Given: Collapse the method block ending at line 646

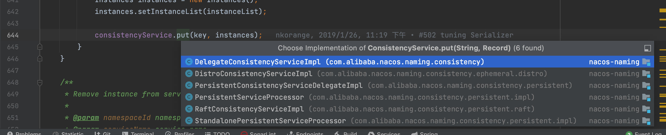Looking at the screenshot, I should coord(40,59).
